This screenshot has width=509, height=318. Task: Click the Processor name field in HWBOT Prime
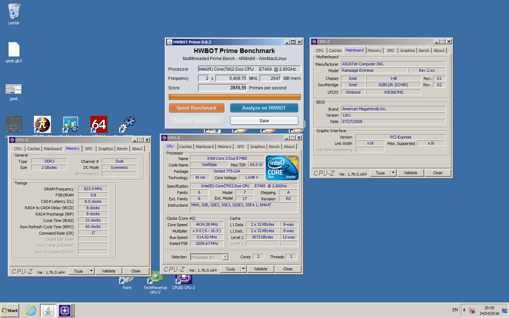point(250,69)
